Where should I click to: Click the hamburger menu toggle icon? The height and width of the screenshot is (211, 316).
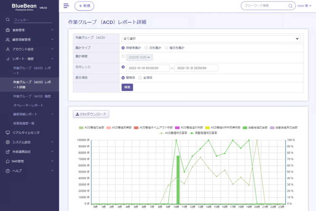(x=66, y=6)
